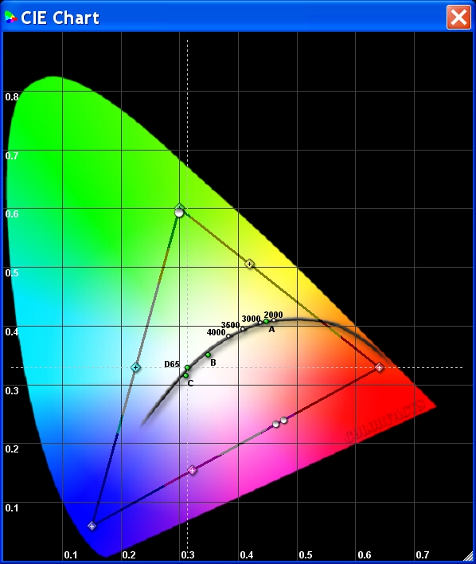Select the cyan secondary diamond marker

click(135, 367)
